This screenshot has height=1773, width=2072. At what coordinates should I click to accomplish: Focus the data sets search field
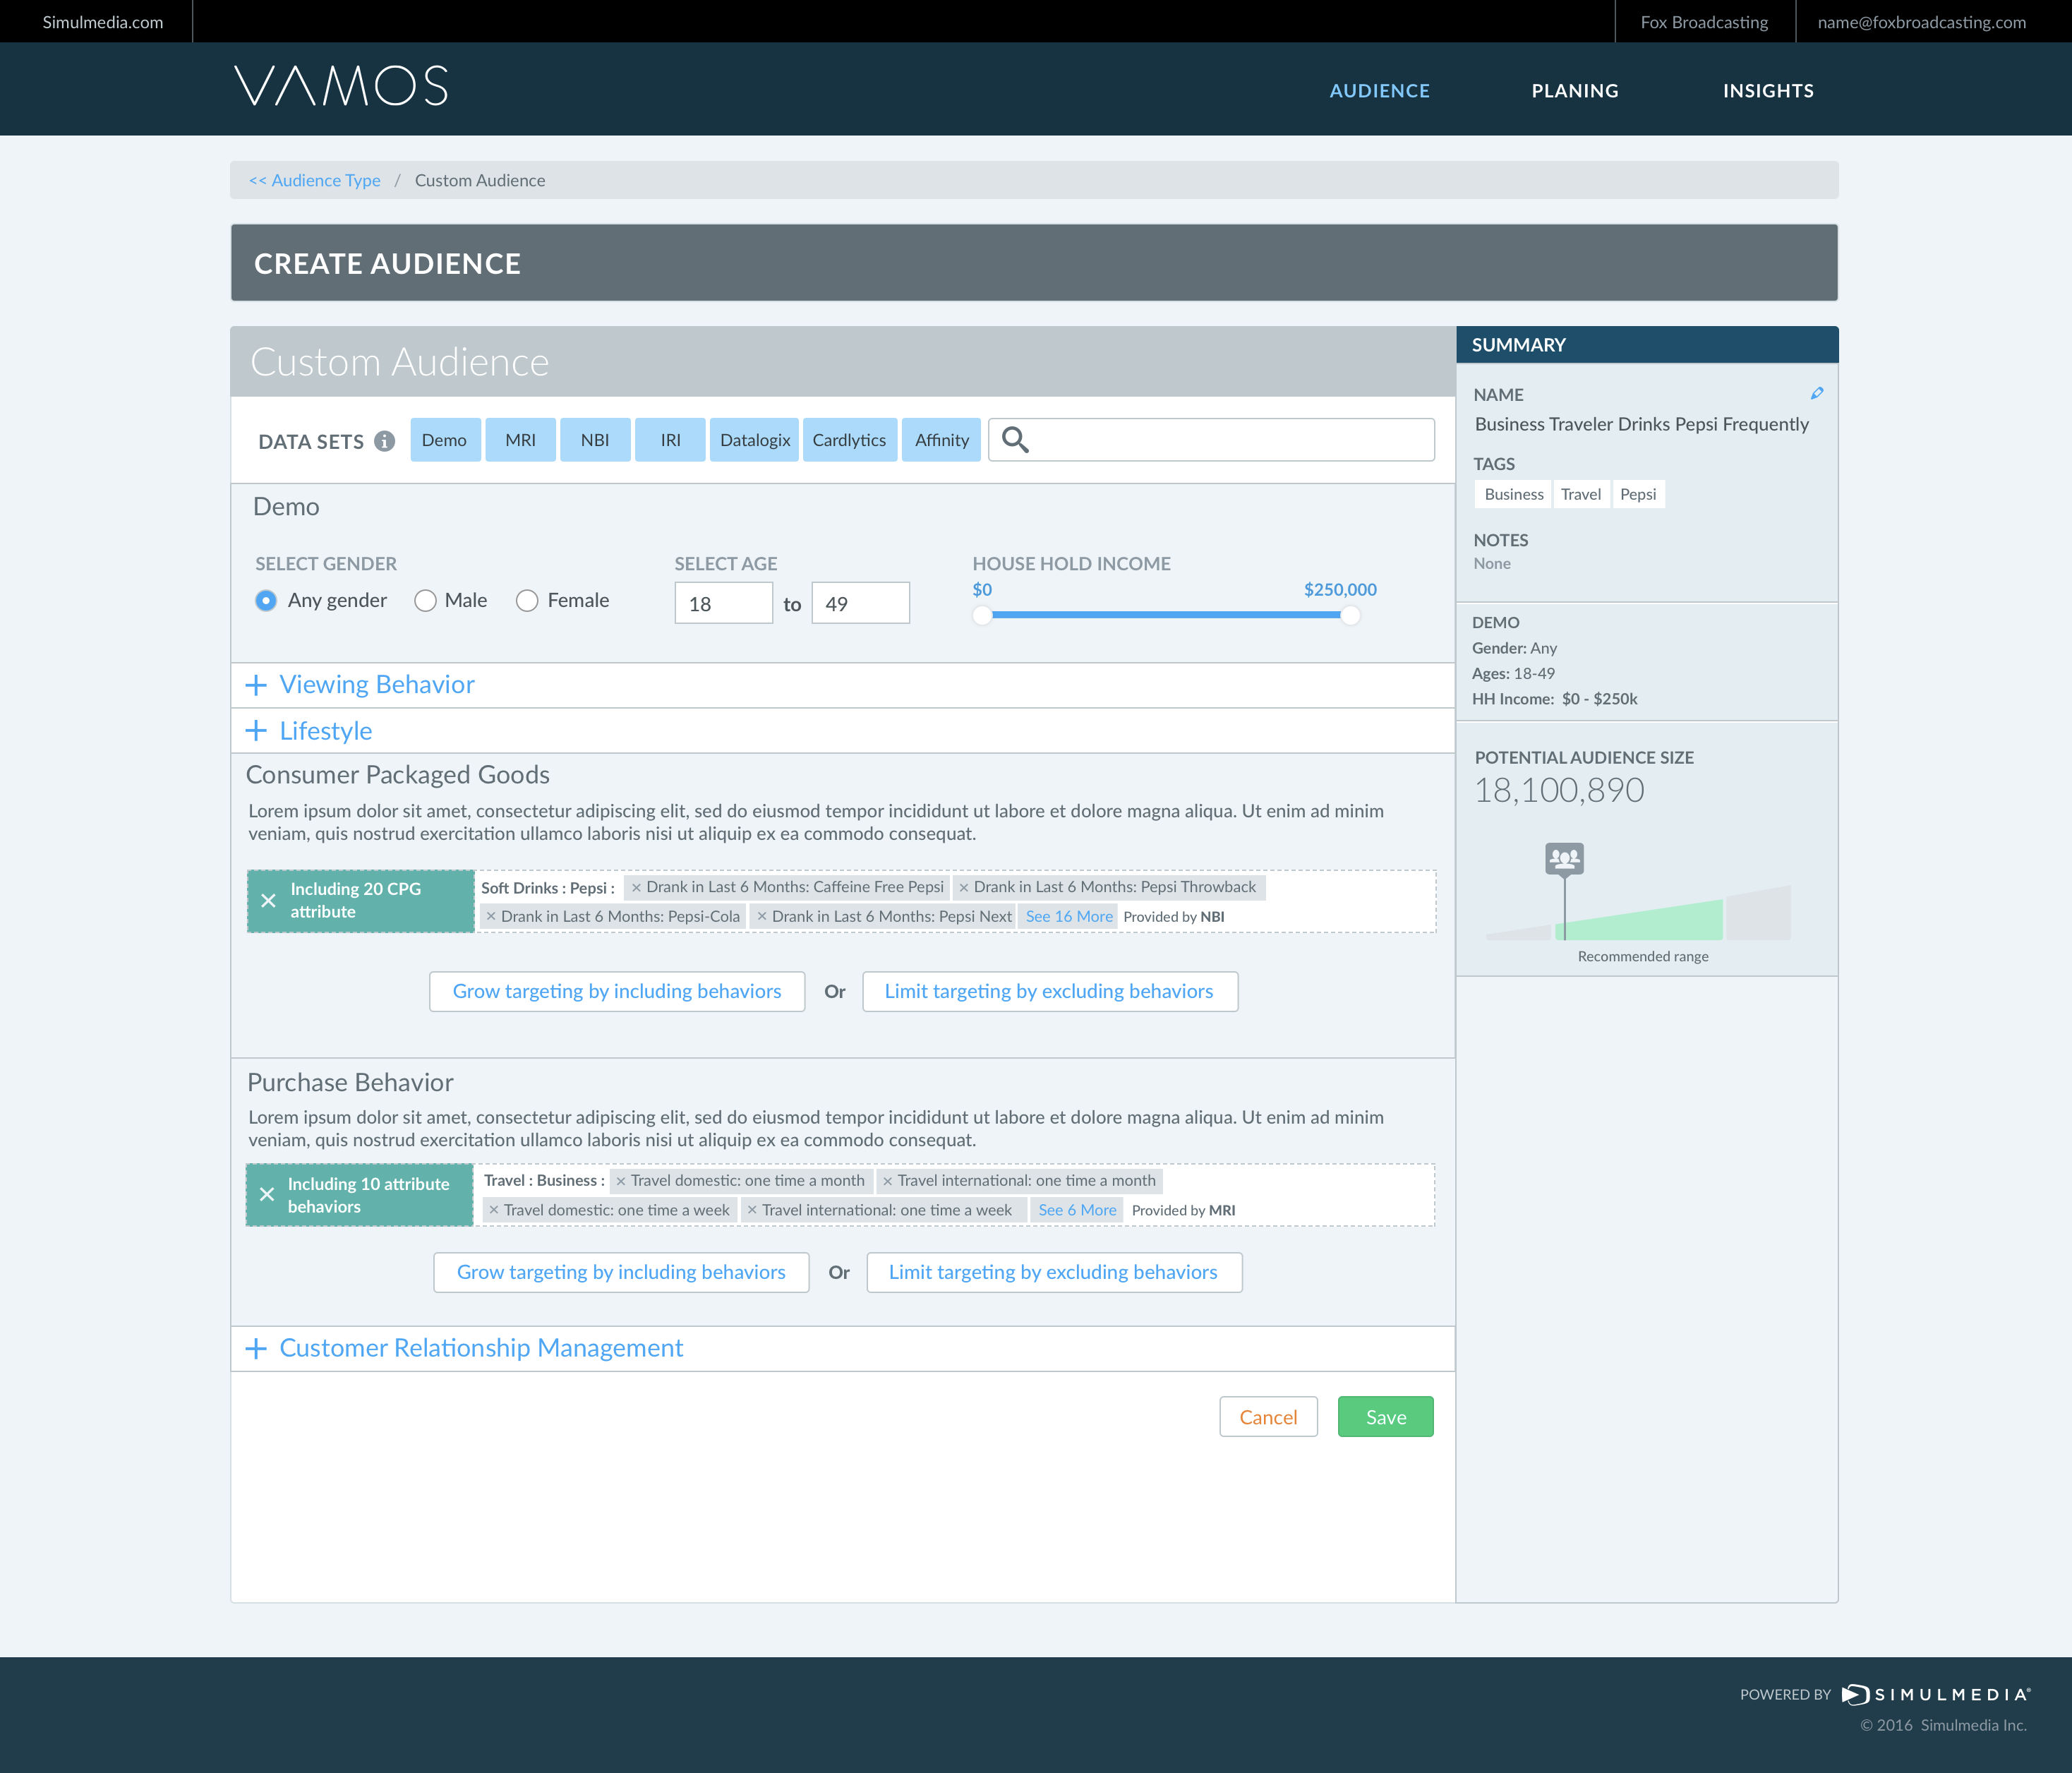(1211, 440)
